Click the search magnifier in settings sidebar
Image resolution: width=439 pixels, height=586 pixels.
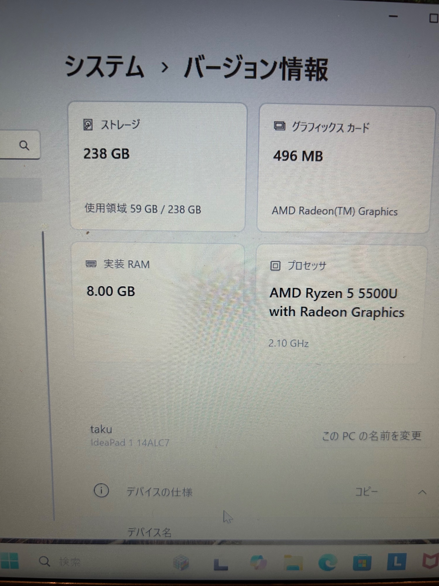[x=24, y=145]
